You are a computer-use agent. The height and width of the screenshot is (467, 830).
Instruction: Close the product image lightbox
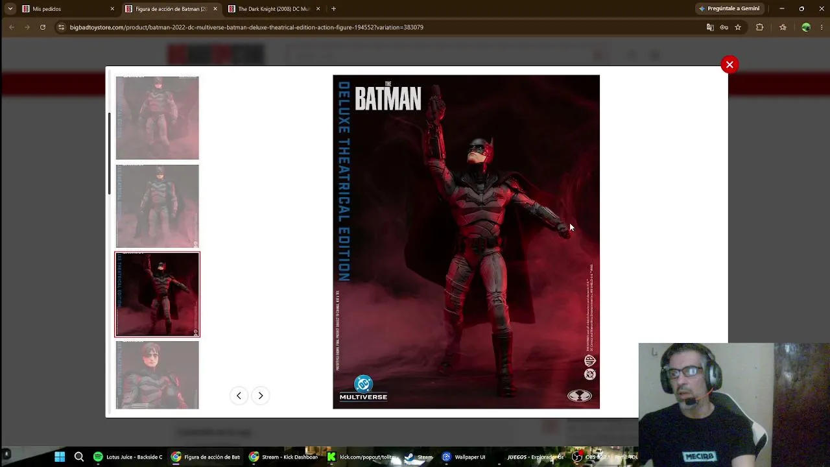click(x=729, y=64)
